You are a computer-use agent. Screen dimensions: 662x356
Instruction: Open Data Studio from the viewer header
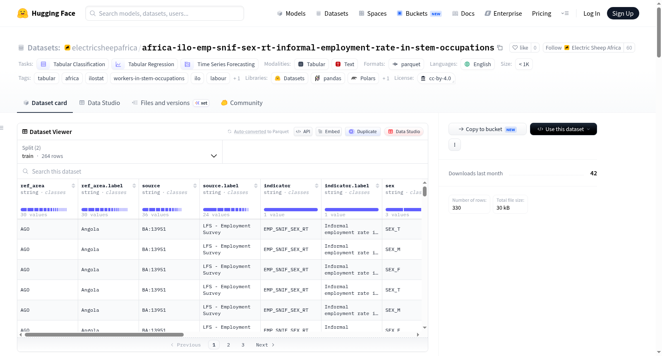tap(404, 131)
